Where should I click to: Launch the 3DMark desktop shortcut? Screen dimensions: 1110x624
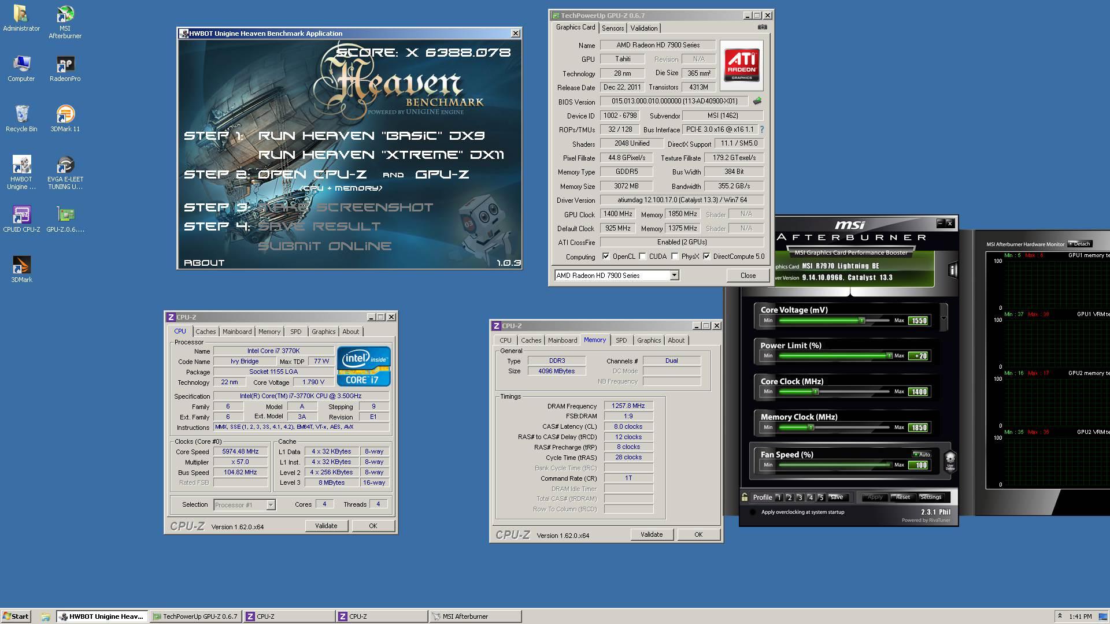point(21,269)
